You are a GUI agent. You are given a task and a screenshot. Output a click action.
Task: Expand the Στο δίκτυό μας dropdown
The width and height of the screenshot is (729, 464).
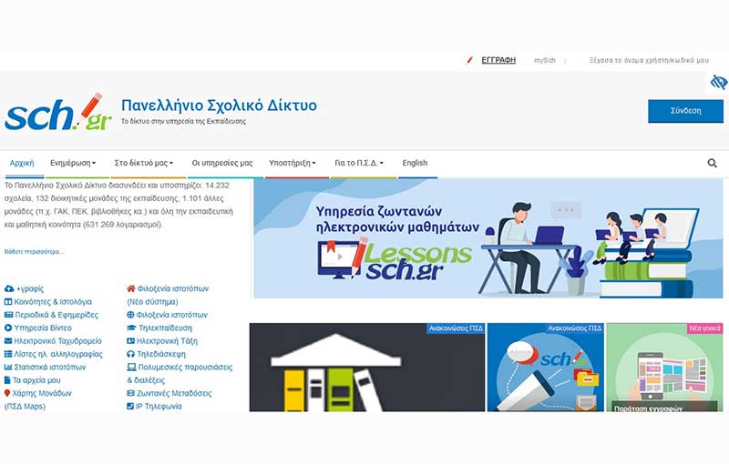click(144, 163)
